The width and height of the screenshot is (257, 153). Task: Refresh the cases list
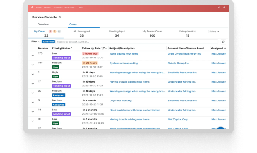coord(223,42)
